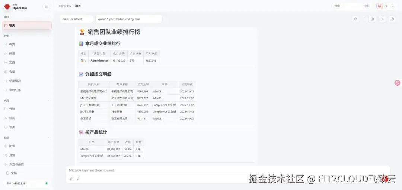402x190 pixels.
Task: Click the 客户名称 column header
Action: pos(122,84)
